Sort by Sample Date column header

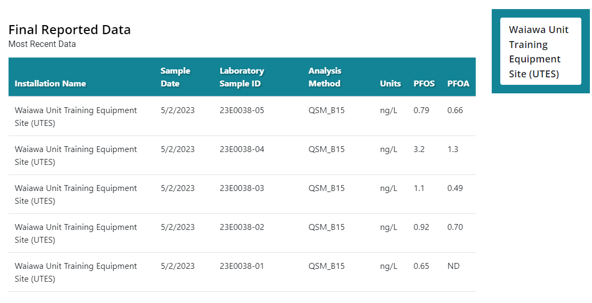pos(175,77)
